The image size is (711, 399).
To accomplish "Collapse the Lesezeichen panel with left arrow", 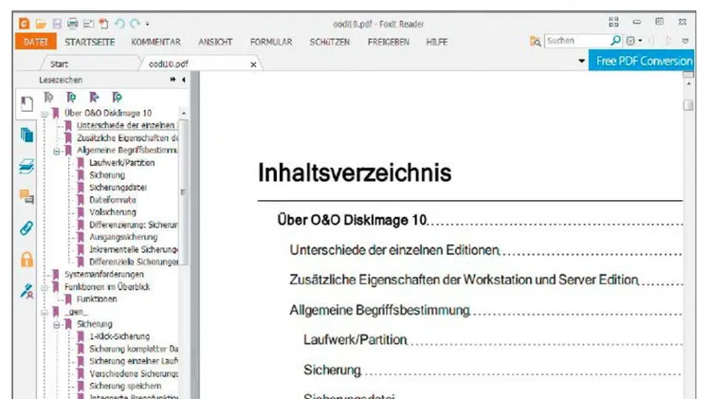I will [x=184, y=80].
